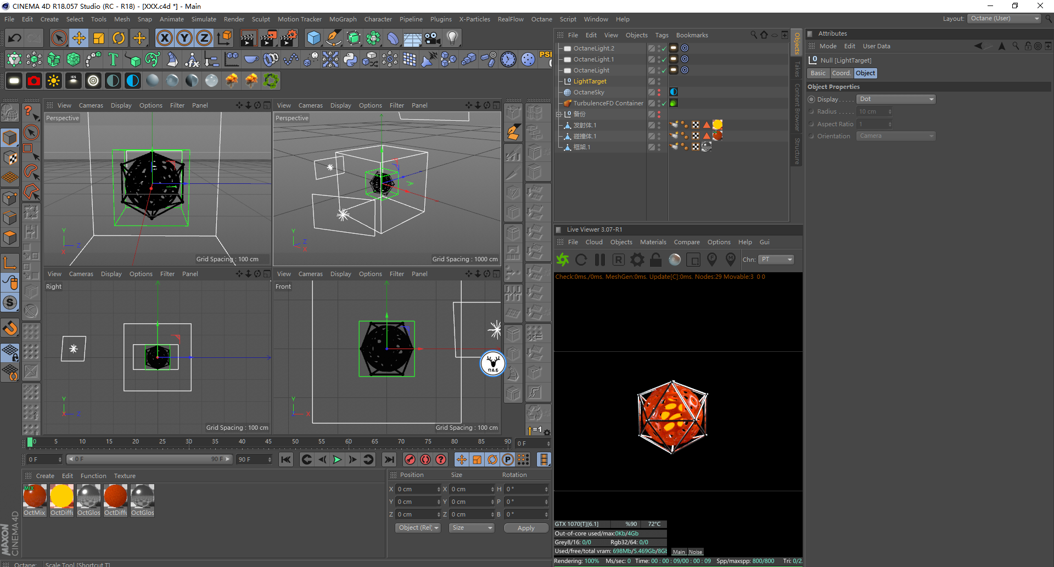Select the LightTarget object
The image size is (1054, 567).
pyautogui.click(x=590, y=81)
